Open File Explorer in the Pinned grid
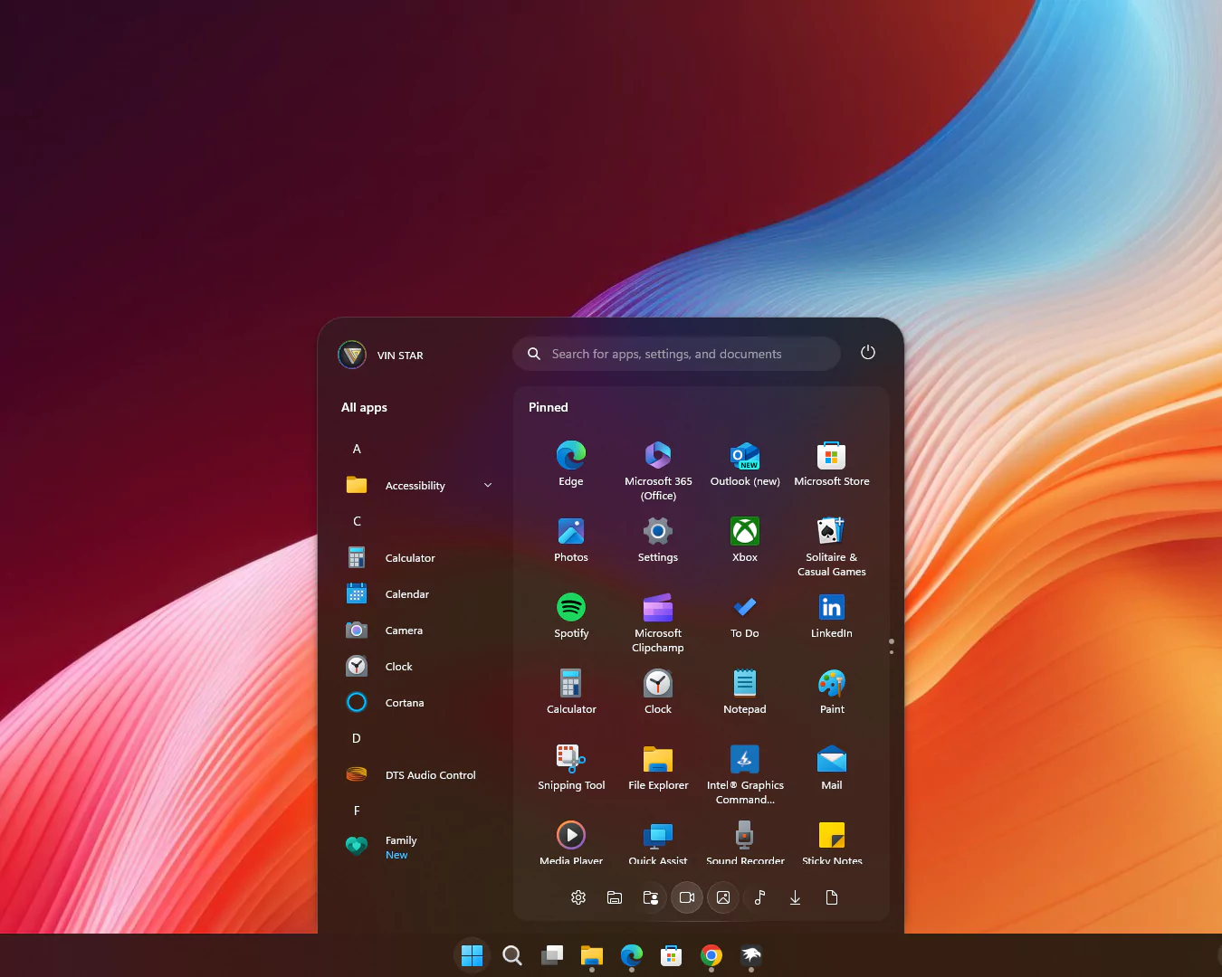 (658, 768)
